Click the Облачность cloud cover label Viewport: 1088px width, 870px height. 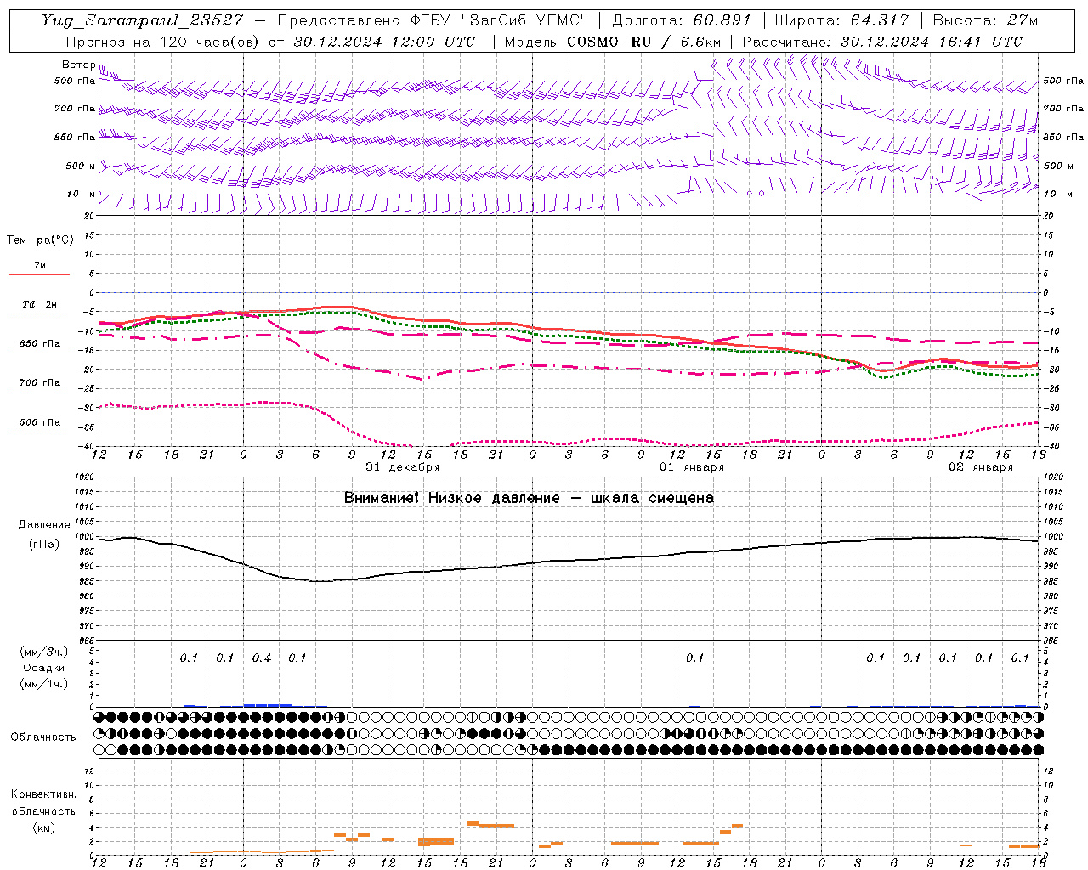tap(43, 737)
